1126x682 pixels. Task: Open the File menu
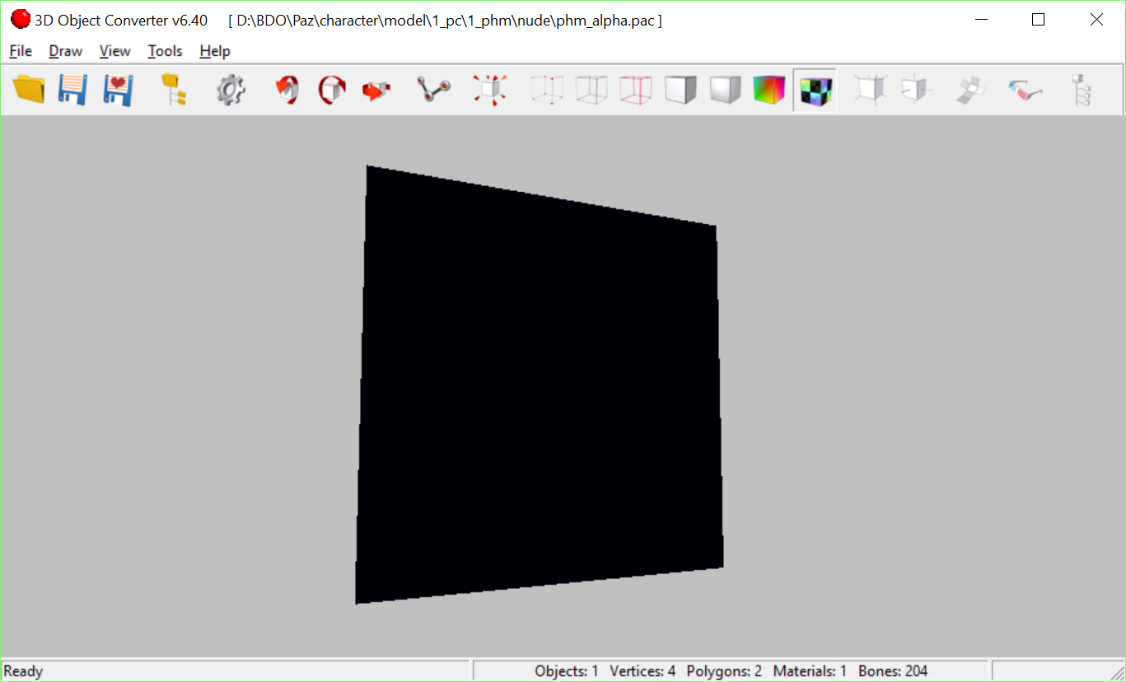(x=21, y=51)
